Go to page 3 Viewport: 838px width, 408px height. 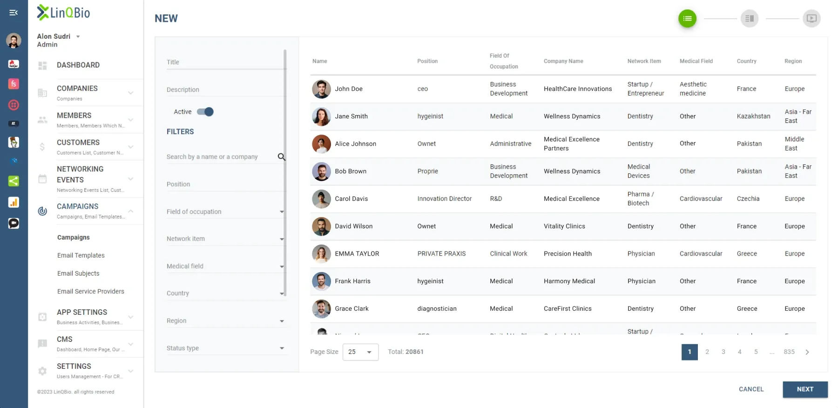point(723,352)
